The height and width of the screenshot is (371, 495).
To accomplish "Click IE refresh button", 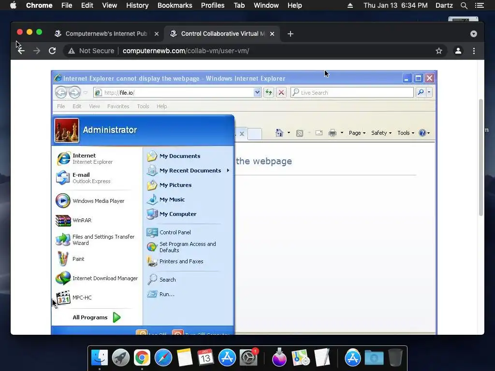I will point(269,92).
